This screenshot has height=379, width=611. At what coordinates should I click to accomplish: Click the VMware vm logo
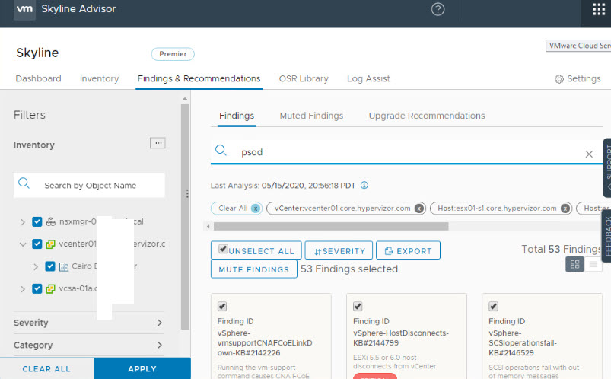24,8
